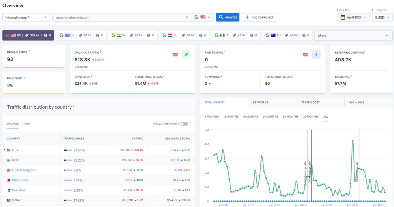Screen dimensions: 394x207
Task: Open the United Kingdom country link
Action: click(24, 170)
